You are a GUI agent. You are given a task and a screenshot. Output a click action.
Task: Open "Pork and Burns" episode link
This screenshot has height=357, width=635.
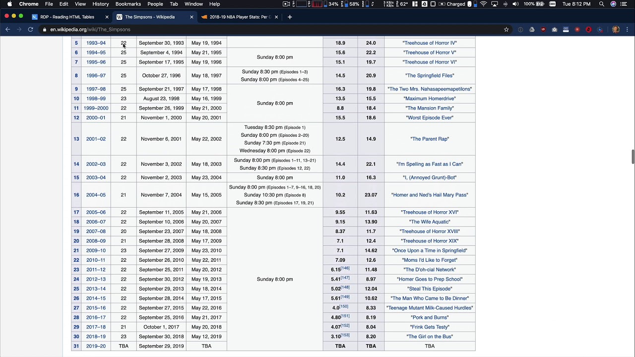point(430,317)
